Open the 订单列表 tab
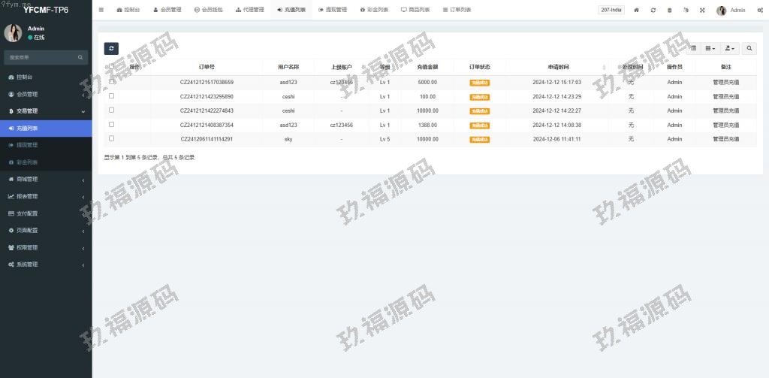 [x=457, y=11]
